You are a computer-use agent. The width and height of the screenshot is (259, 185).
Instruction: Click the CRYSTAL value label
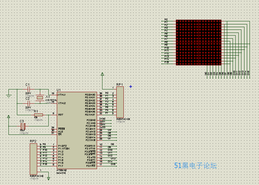pyautogui.click(x=51, y=100)
